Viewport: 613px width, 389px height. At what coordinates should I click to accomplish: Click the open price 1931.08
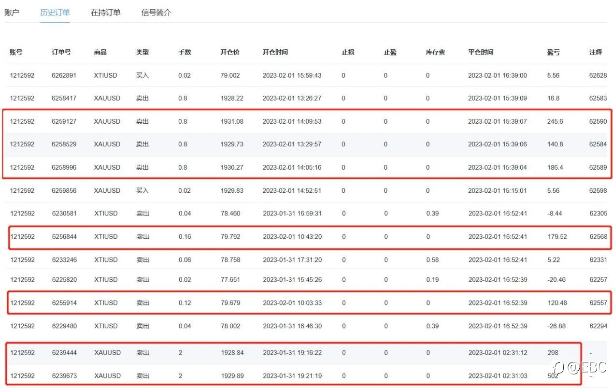click(x=232, y=121)
